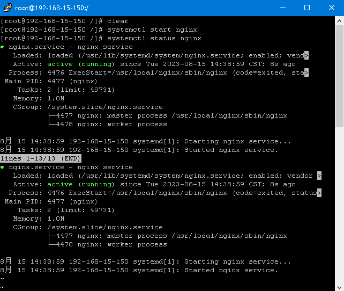The image size is (344, 291).
Task: Click second 'Main PID: 4477 (nginx)' line
Action: tap(51, 201)
